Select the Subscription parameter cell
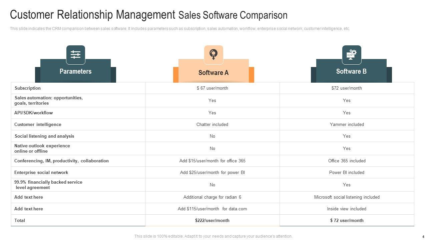This screenshot has width=427, height=240. click(28, 88)
